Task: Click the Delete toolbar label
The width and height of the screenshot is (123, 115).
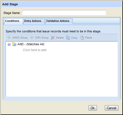Action: 60,38
